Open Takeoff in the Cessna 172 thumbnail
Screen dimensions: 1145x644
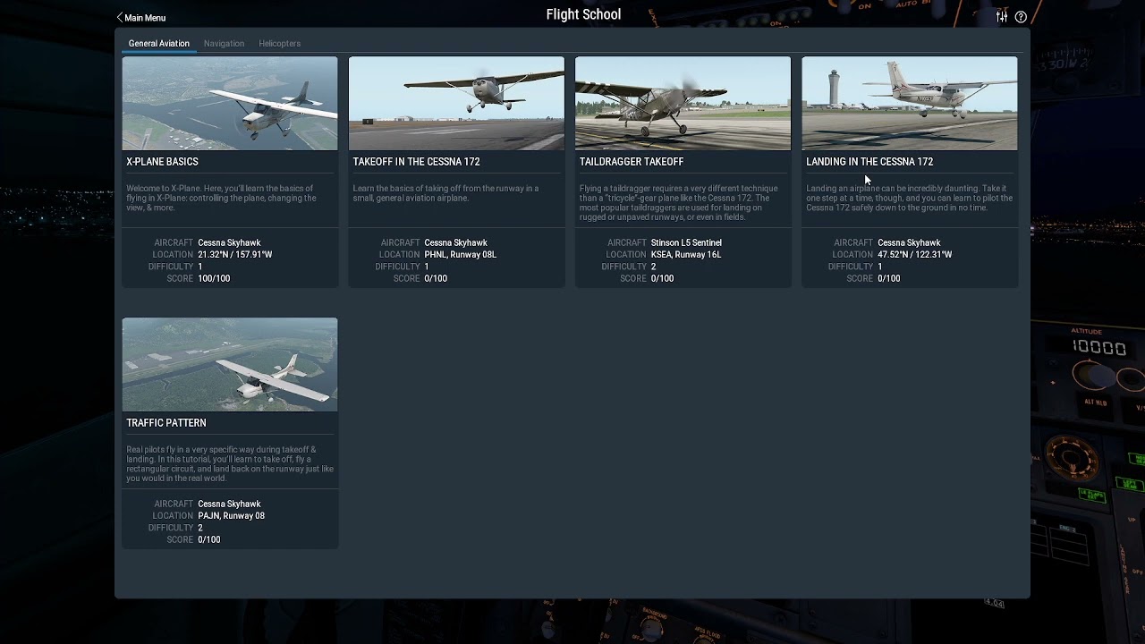[x=456, y=104]
